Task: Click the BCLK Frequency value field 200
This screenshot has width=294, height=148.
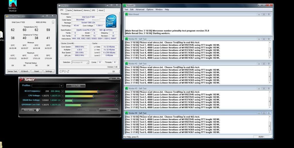Action: click(x=47, y=91)
